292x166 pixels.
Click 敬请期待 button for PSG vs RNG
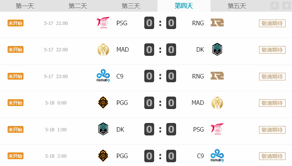(x=272, y=23)
